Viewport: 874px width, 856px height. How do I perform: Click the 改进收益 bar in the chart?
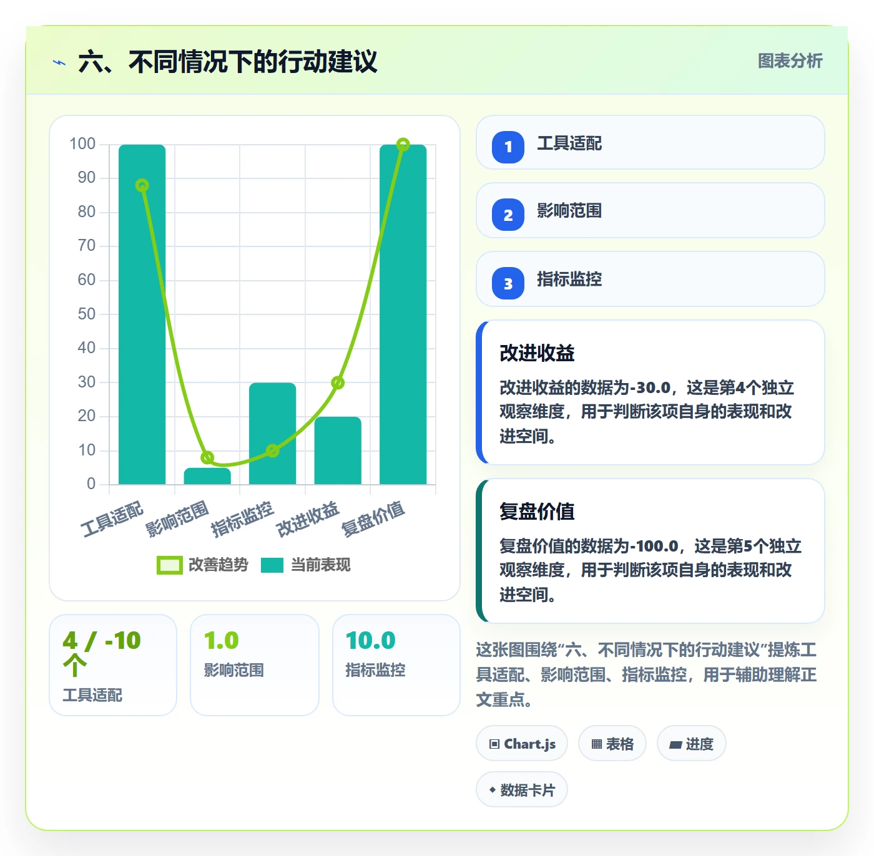click(x=338, y=450)
